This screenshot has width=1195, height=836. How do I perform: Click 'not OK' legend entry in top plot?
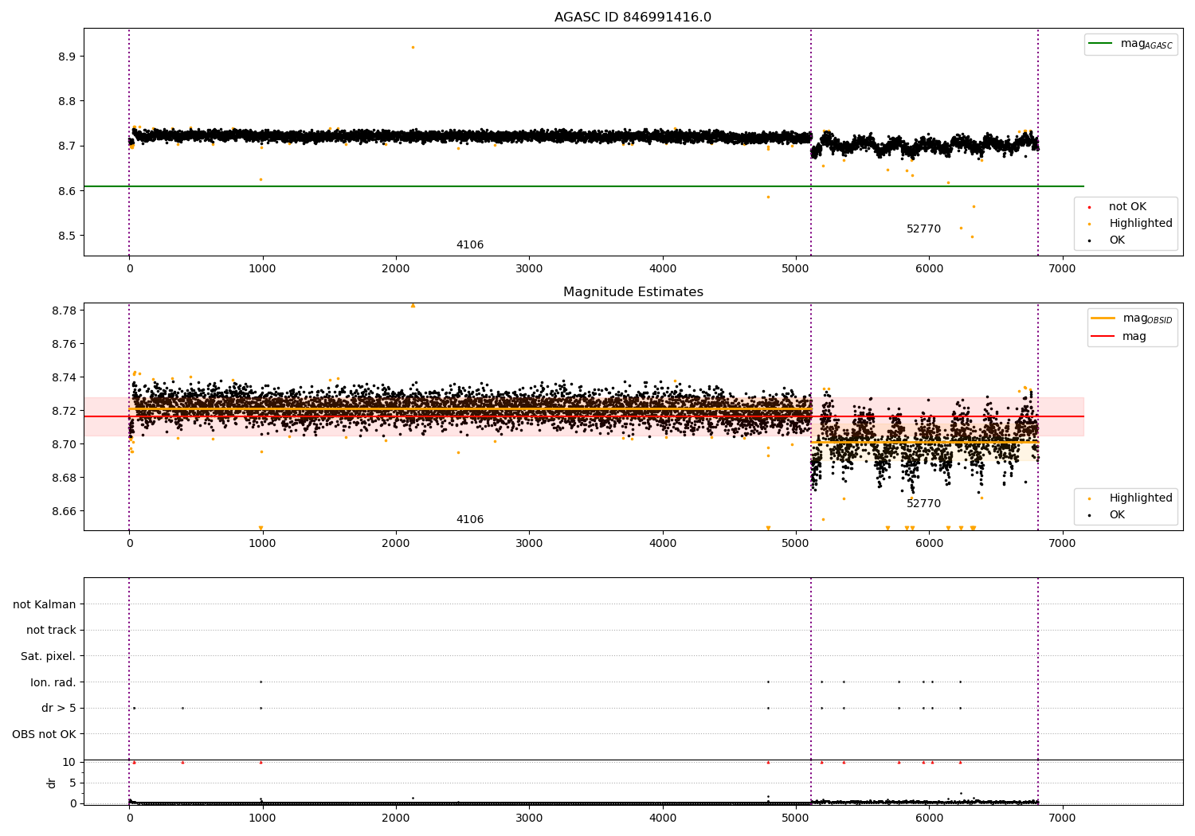pos(1119,207)
